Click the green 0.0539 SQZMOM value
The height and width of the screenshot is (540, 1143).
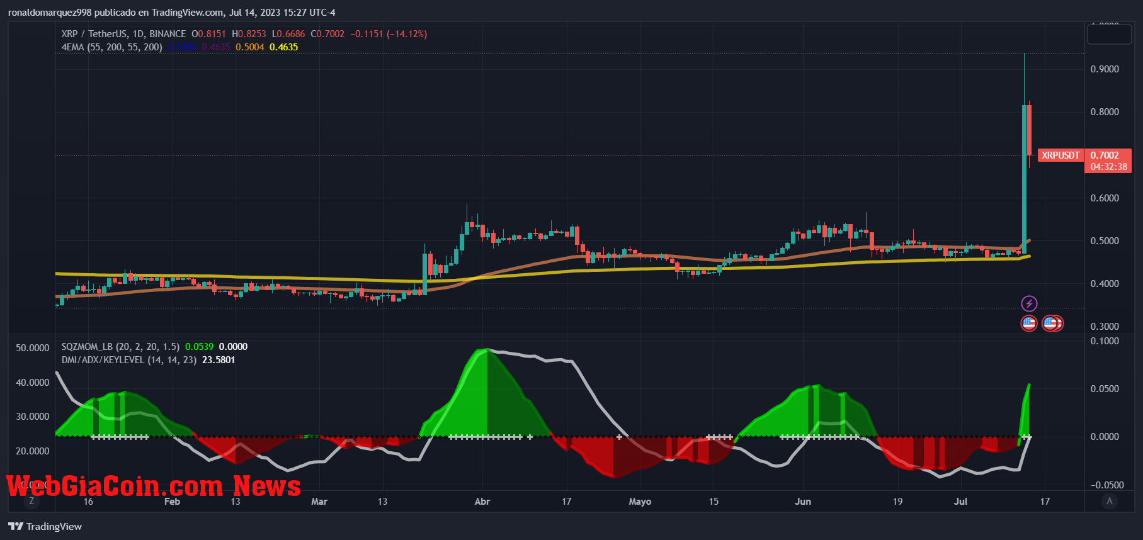tap(199, 347)
